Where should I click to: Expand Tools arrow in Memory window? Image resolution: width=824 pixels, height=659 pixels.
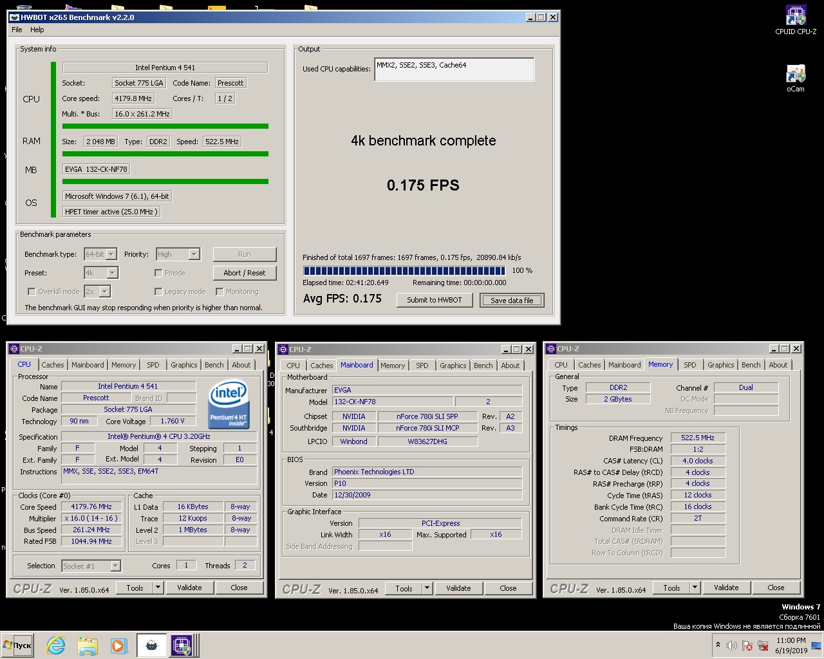click(x=695, y=588)
